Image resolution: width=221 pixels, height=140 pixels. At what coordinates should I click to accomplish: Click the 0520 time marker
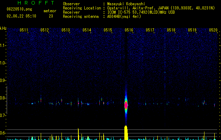pyautogui.click(x=213, y=30)
